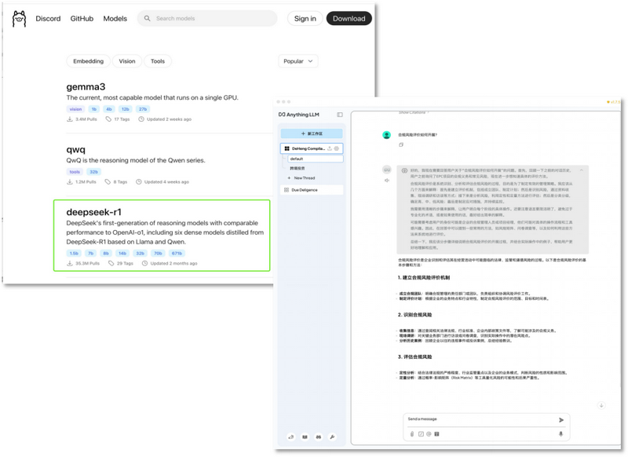The image size is (628, 457).
Task: Select the 1.5b tag under deepseek-r1
Action: pyautogui.click(x=74, y=253)
